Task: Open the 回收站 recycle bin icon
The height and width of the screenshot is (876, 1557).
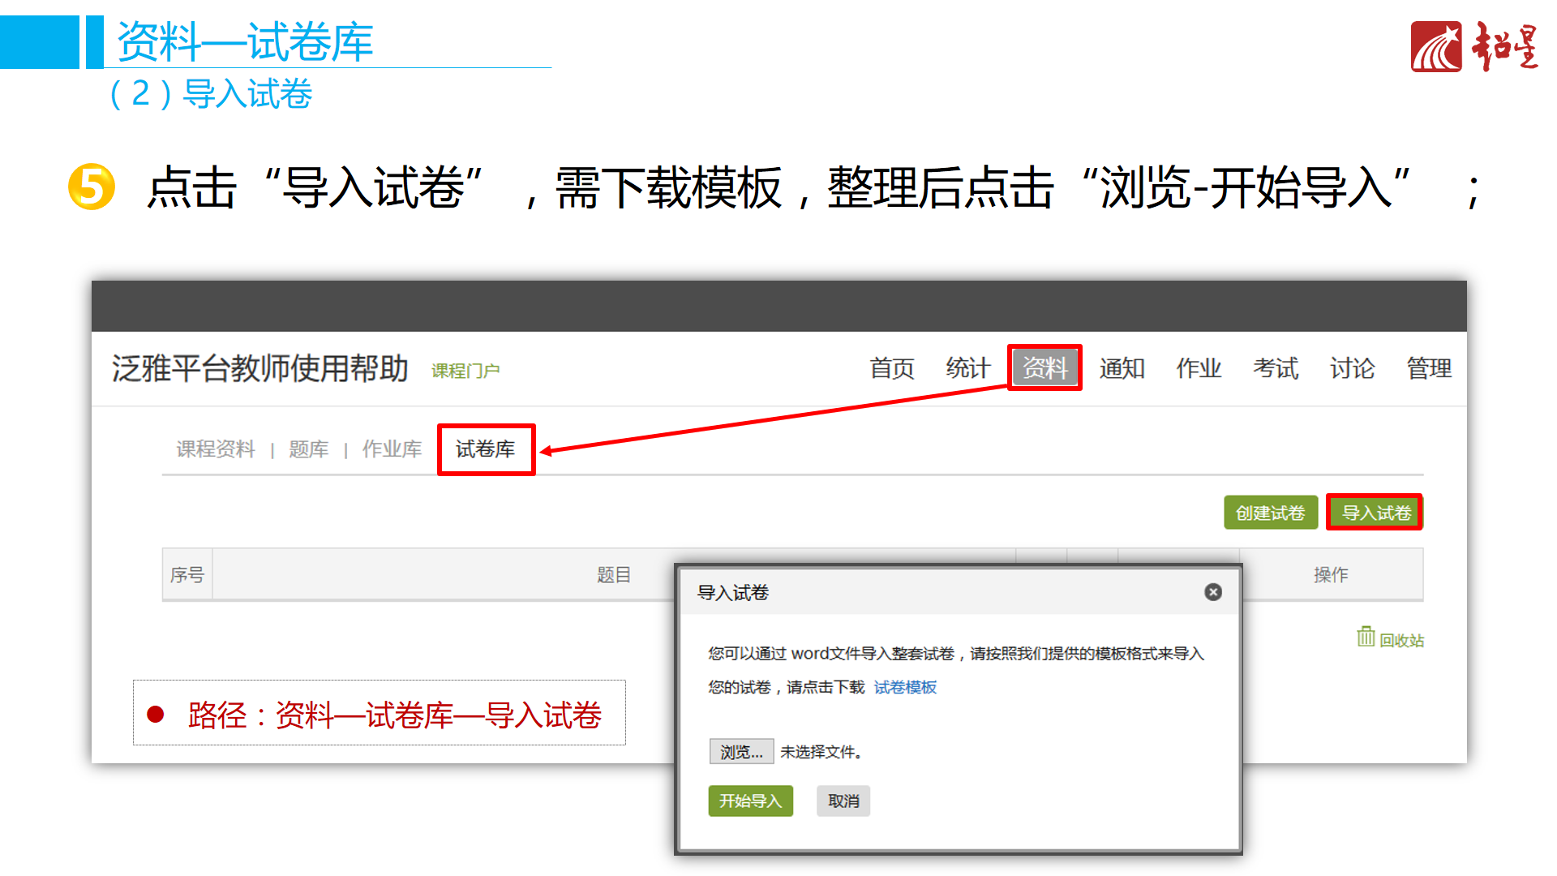Action: [x=1366, y=638]
